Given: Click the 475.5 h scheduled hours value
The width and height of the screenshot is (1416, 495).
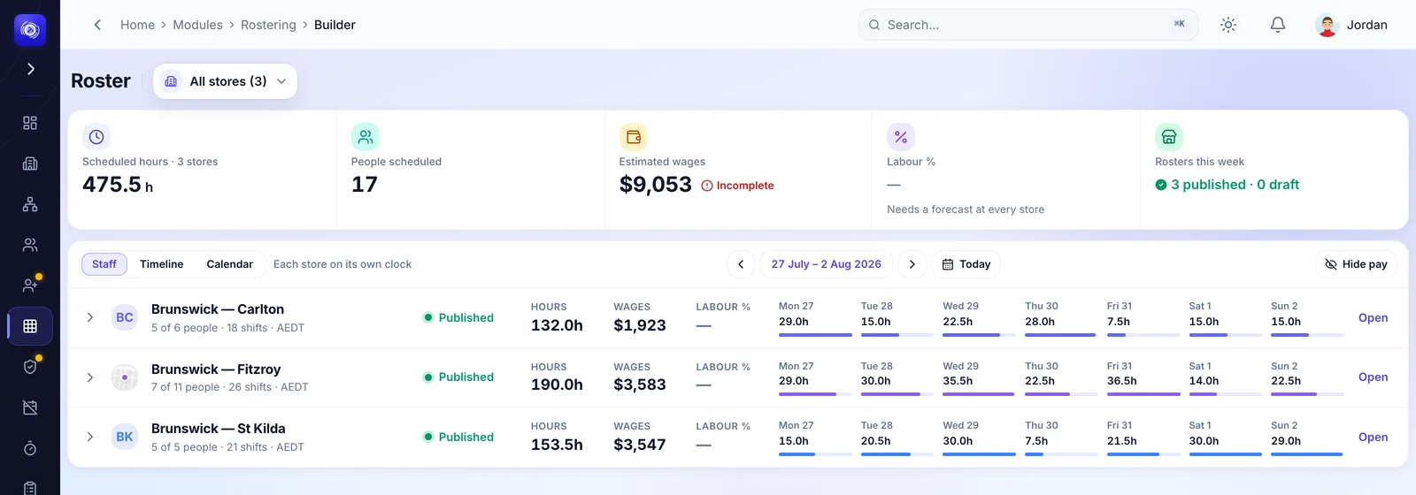Looking at the screenshot, I should [x=118, y=185].
